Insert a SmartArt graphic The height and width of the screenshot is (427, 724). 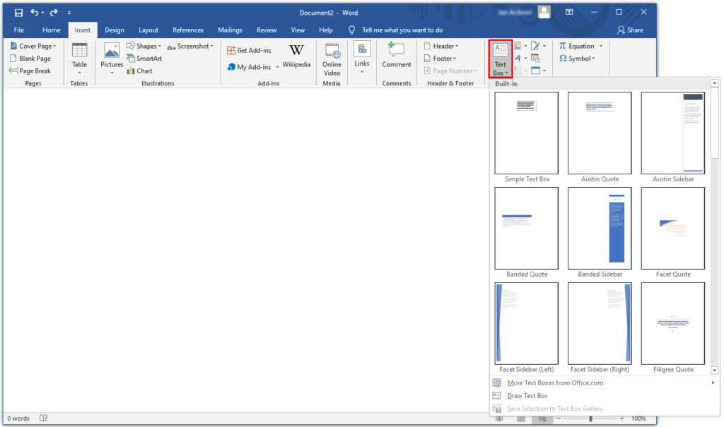(x=144, y=58)
